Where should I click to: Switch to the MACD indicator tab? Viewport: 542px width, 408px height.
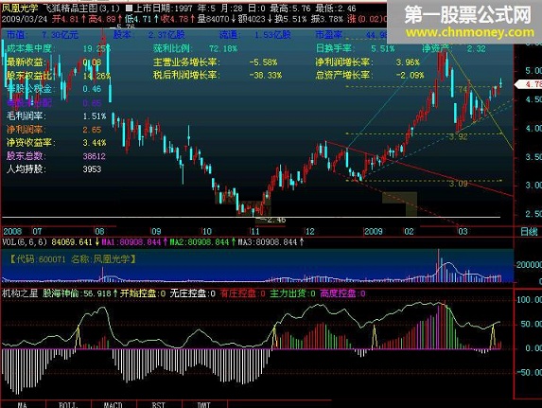click(x=114, y=404)
